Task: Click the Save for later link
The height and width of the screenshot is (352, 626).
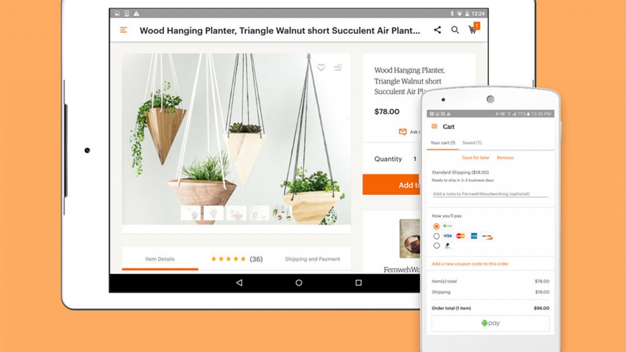Action: 475,158
